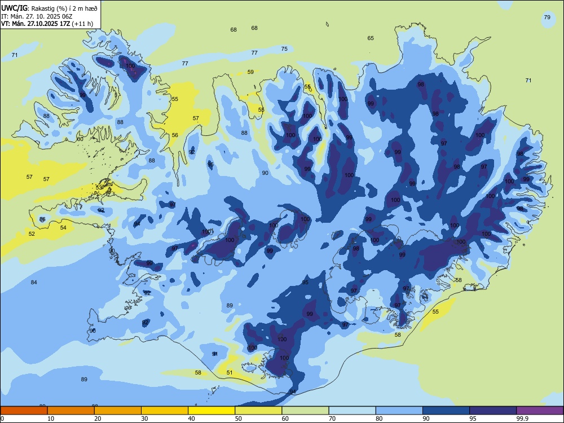The width and height of the screenshot is (564, 423).
Task: Click the dark orange 0–10 legend swatch
Action: coord(24,411)
